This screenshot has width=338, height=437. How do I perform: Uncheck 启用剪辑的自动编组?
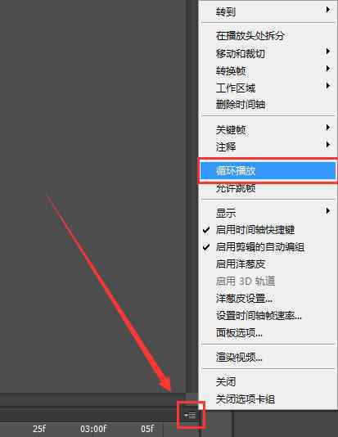point(268,247)
